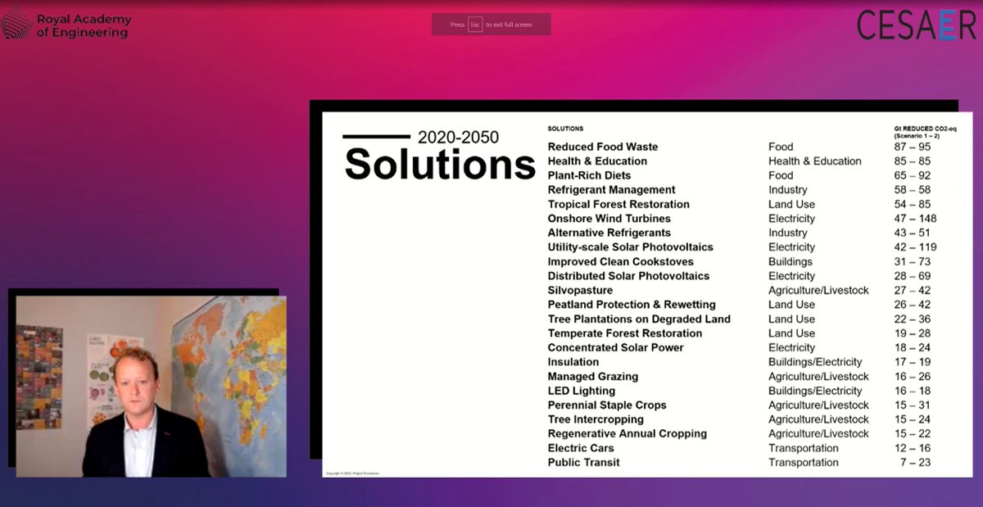983x507 pixels.
Task: Click the Gt REDUCED CO2-eq column header
Action: [x=925, y=132]
